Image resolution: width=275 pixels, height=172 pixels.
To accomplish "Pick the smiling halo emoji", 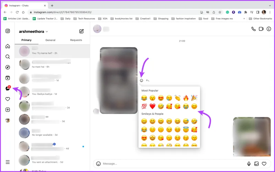I will (x=186, y=129).
